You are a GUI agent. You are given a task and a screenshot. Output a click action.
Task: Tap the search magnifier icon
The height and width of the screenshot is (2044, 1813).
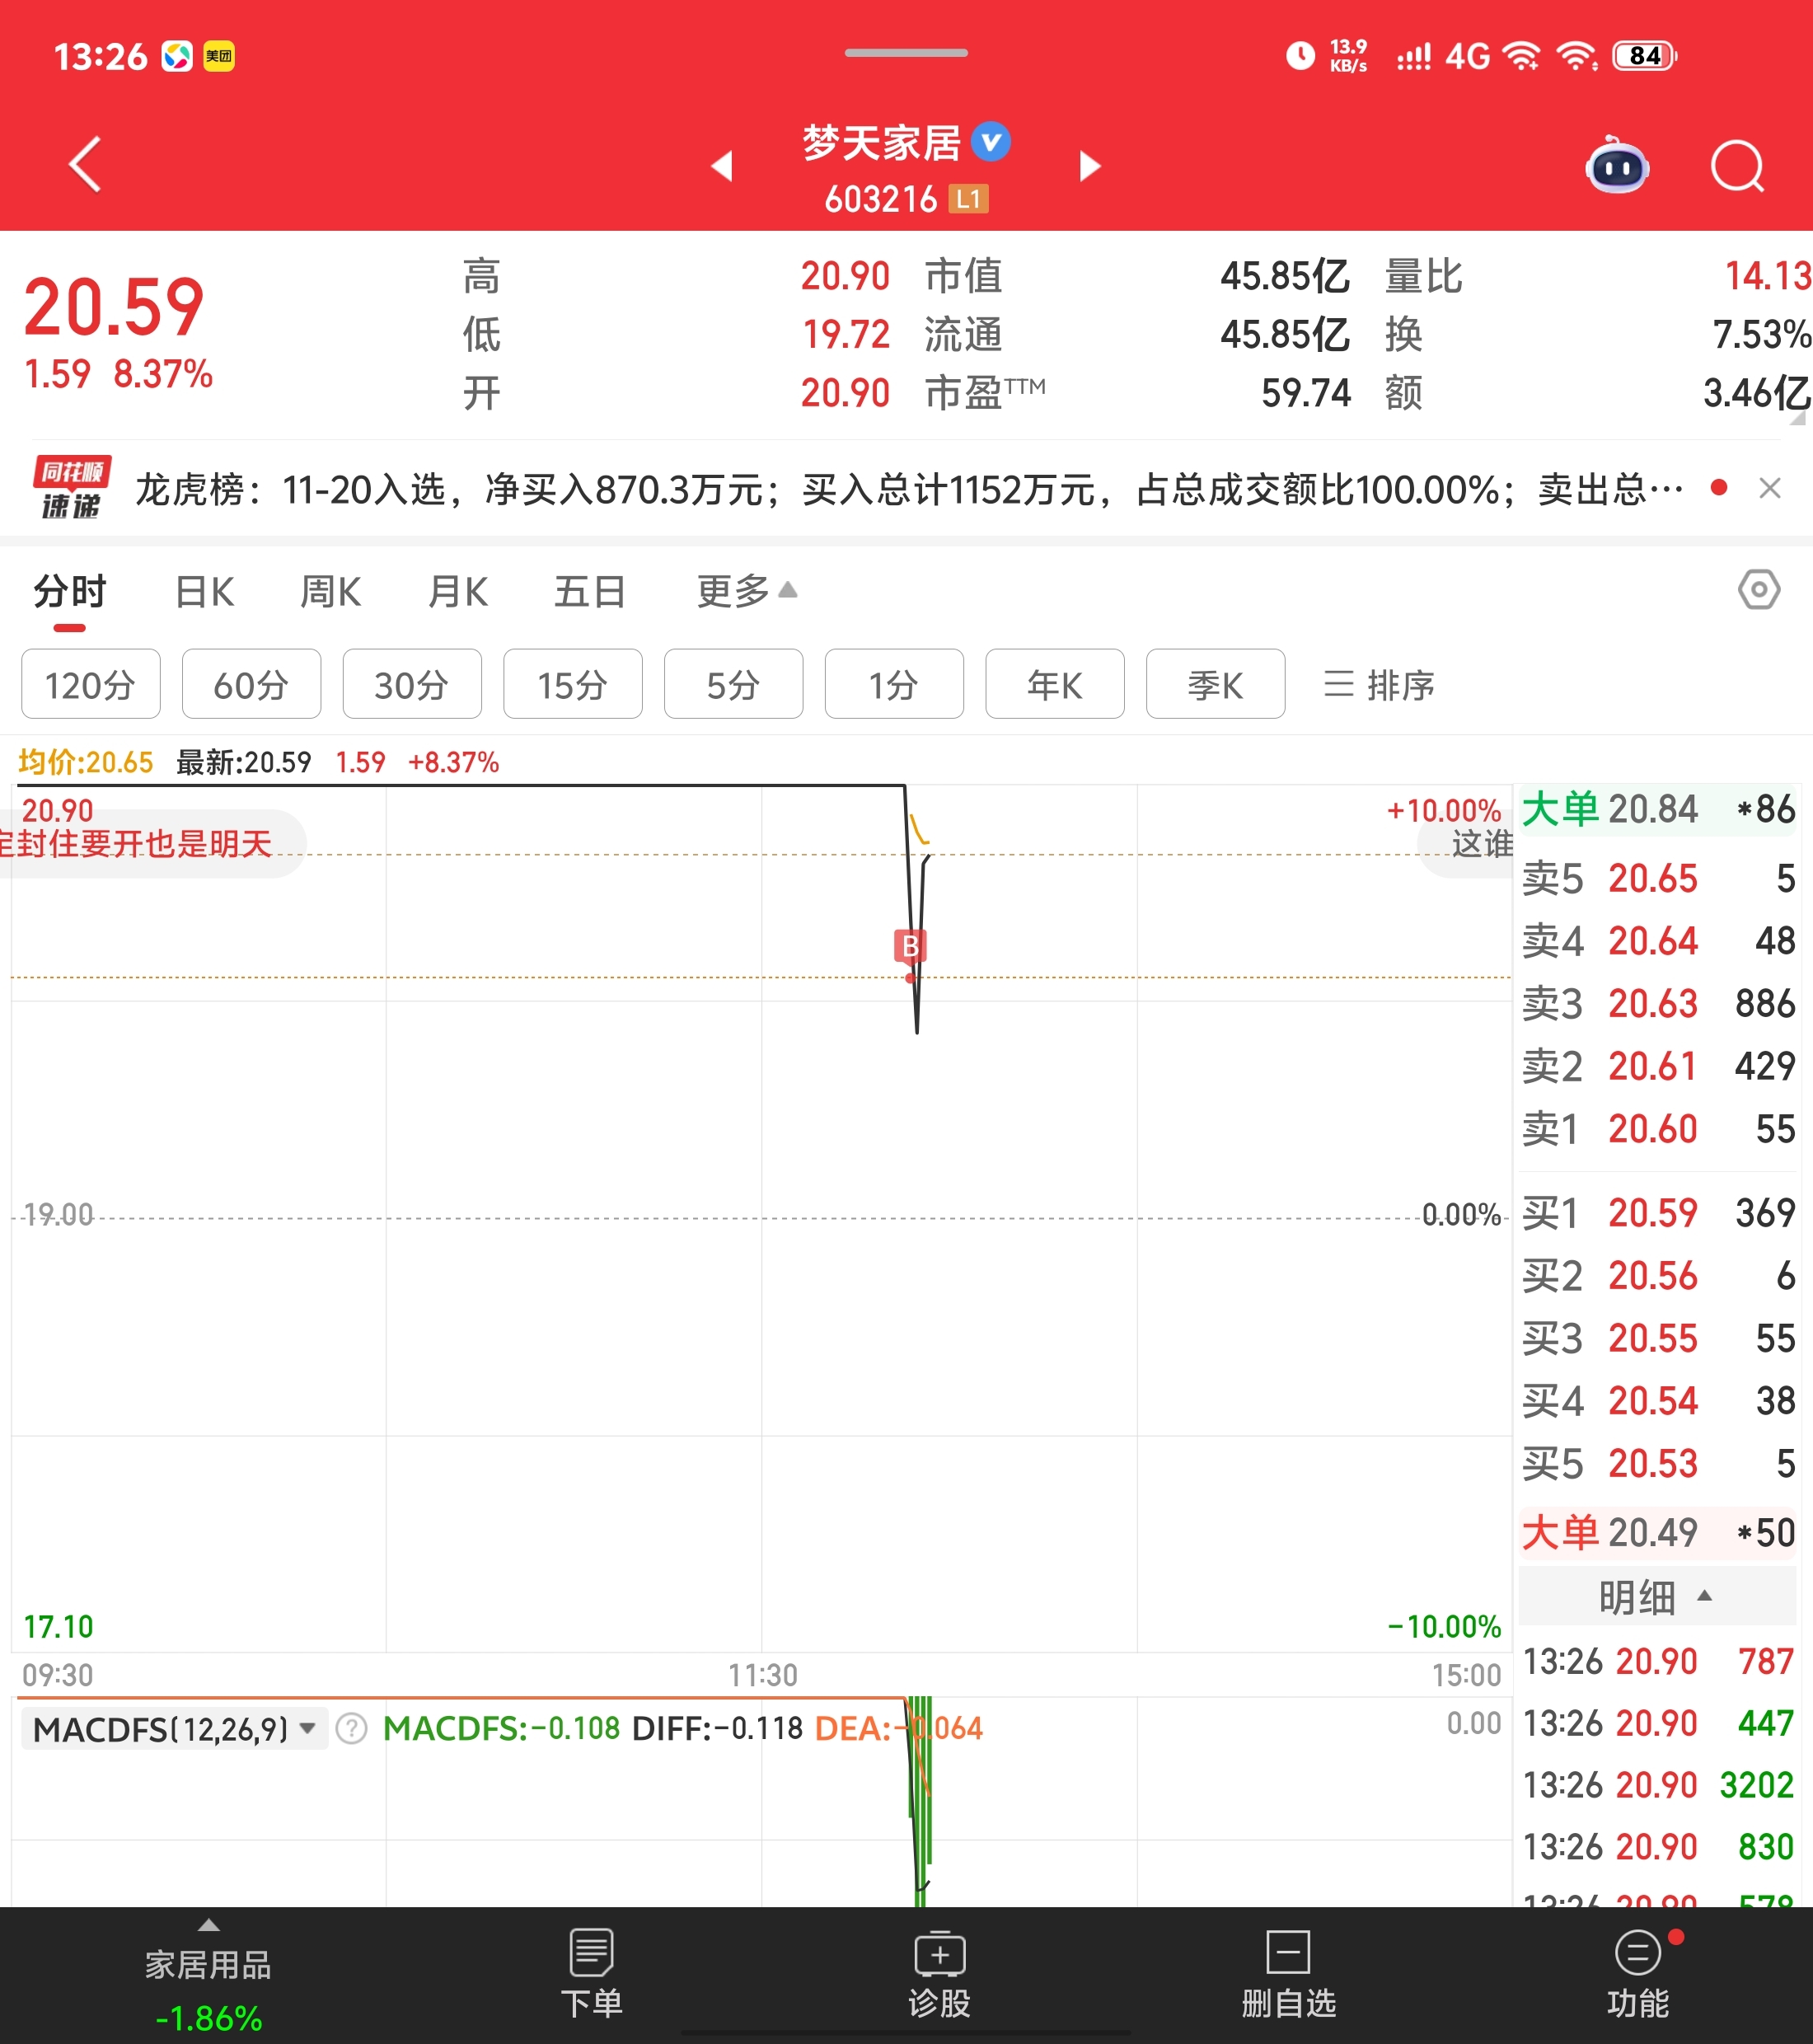[x=1737, y=166]
